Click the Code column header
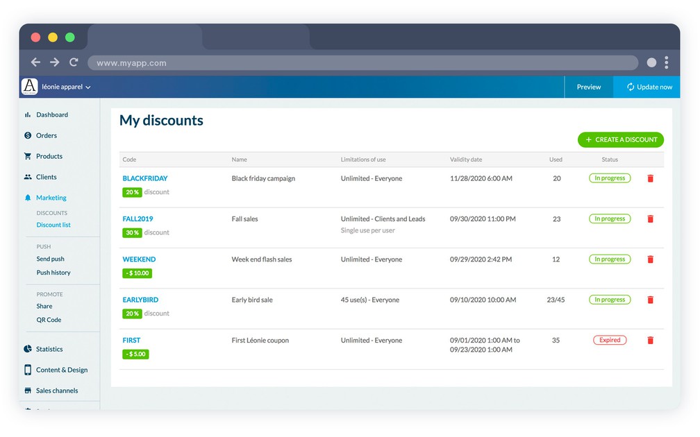 coord(129,160)
